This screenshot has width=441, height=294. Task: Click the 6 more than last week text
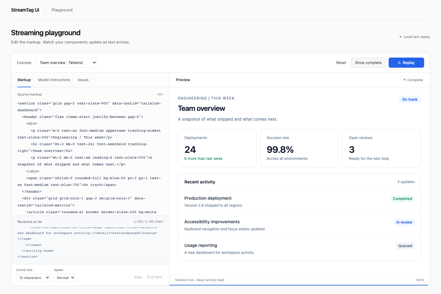[x=203, y=159]
